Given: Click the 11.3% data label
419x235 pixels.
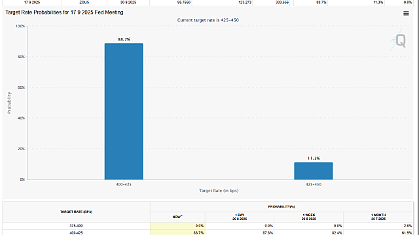Looking at the screenshot, I should [x=314, y=158].
